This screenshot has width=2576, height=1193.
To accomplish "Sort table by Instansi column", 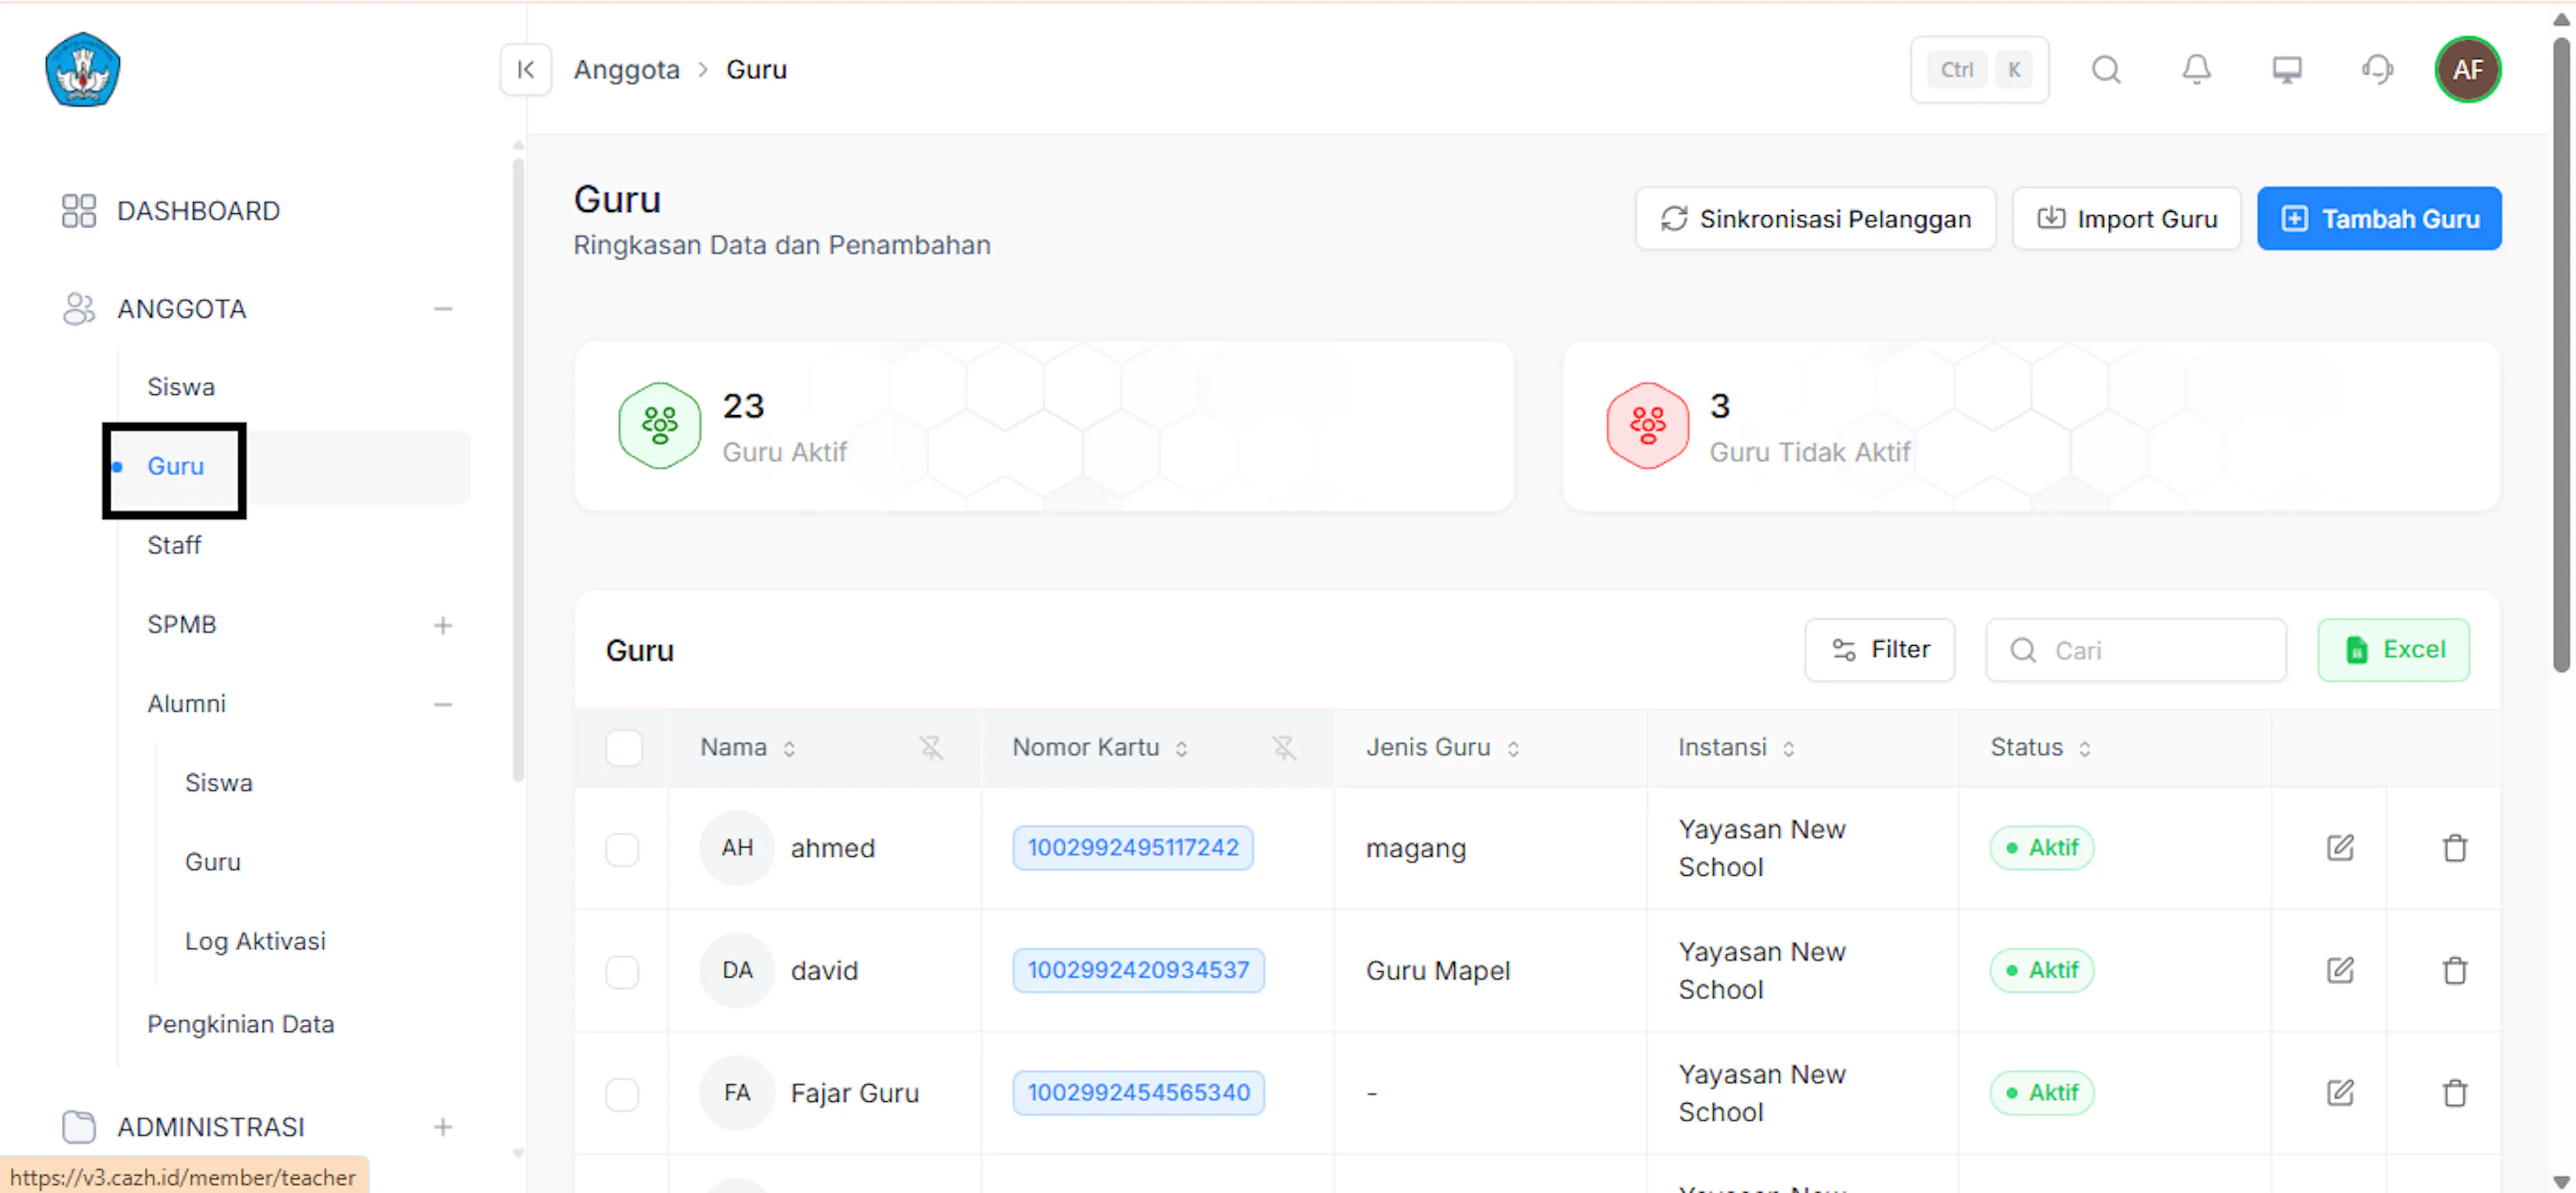I will coord(1788,749).
